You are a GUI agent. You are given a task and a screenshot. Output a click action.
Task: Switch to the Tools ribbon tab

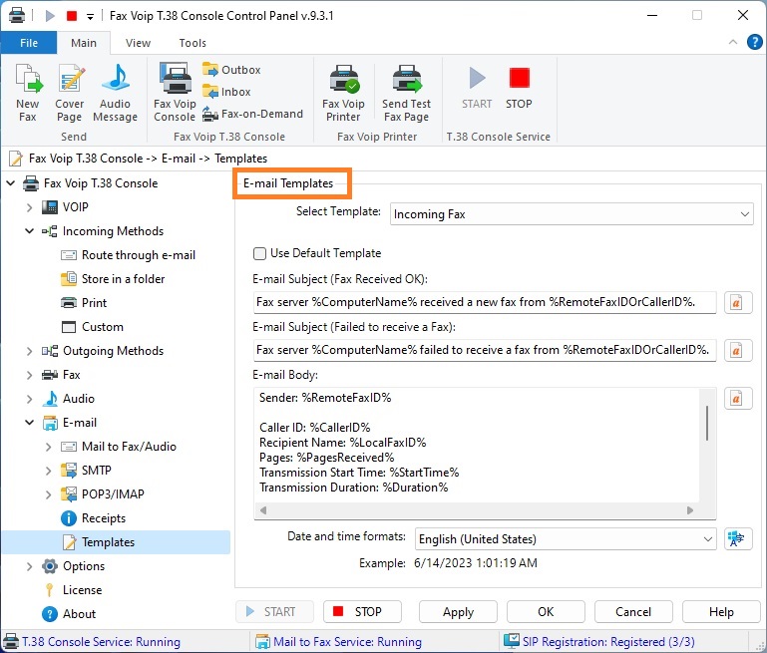click(192, 43)
